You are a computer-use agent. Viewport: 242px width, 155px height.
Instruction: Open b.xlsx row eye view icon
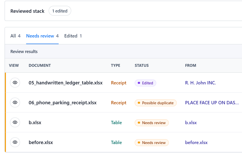pos(15,122)
